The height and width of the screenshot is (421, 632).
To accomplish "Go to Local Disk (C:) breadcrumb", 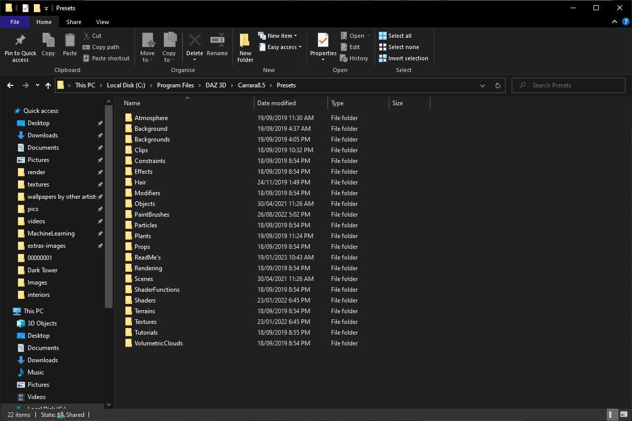I will coord(126,85).
